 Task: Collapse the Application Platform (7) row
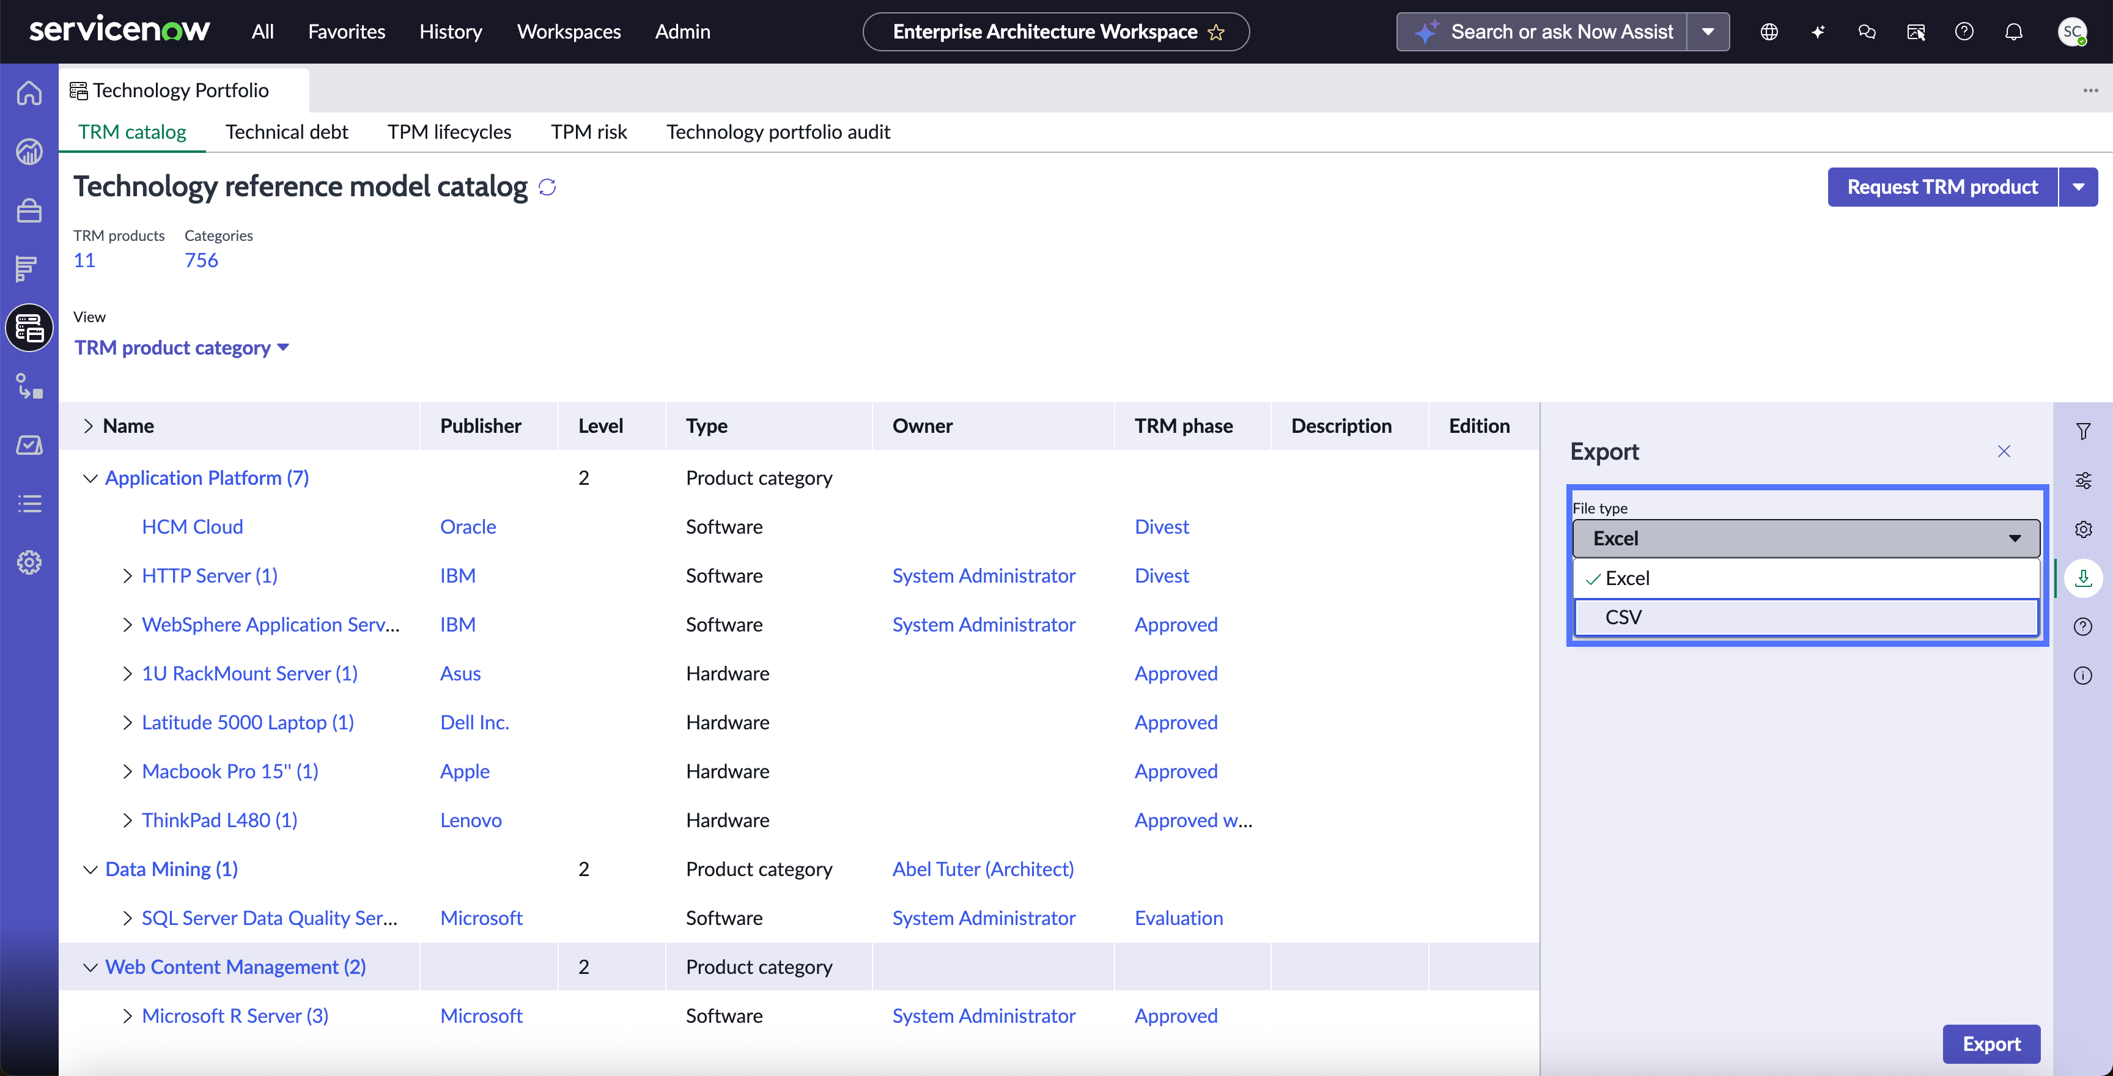(x=90, y=478)
